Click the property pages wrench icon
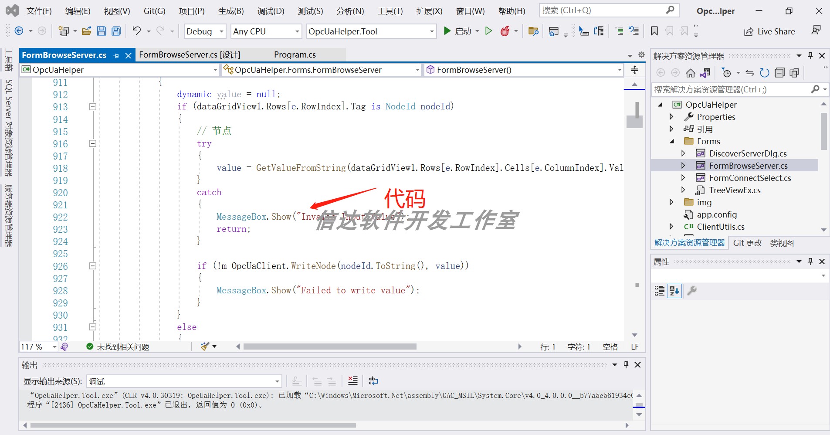This screenshot has width=830, height=435. coord(692,291)
